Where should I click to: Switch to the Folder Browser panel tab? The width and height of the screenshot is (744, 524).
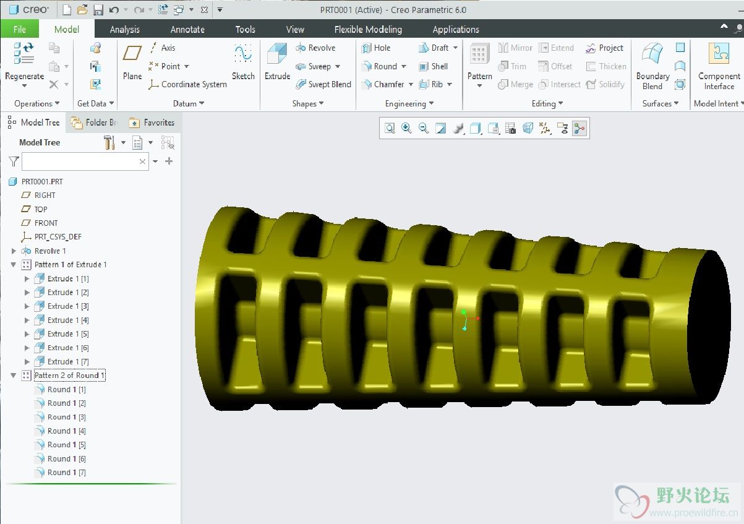94,122
